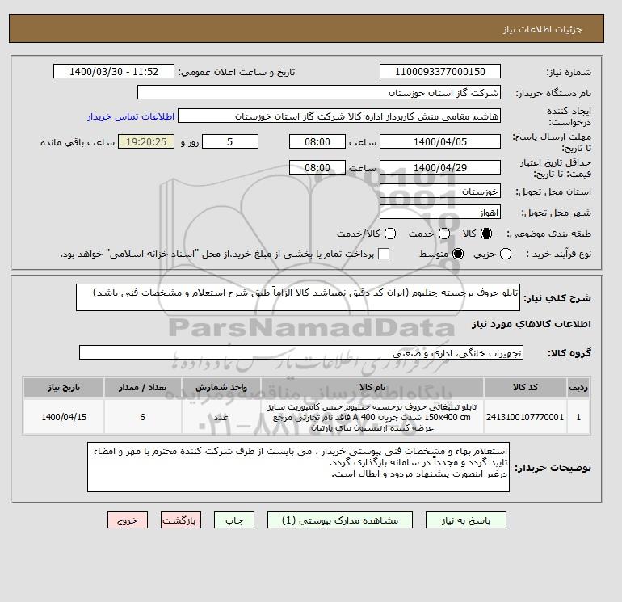Click the unit cell عدد
Image resolution: width=622 pixels, height=602 pixels.
(221, 417)
